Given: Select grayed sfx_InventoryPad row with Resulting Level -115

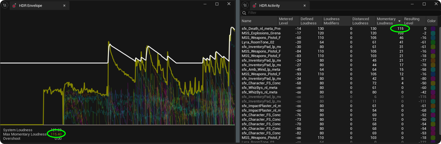Looking at the screenshot, I should pos(339,97).
